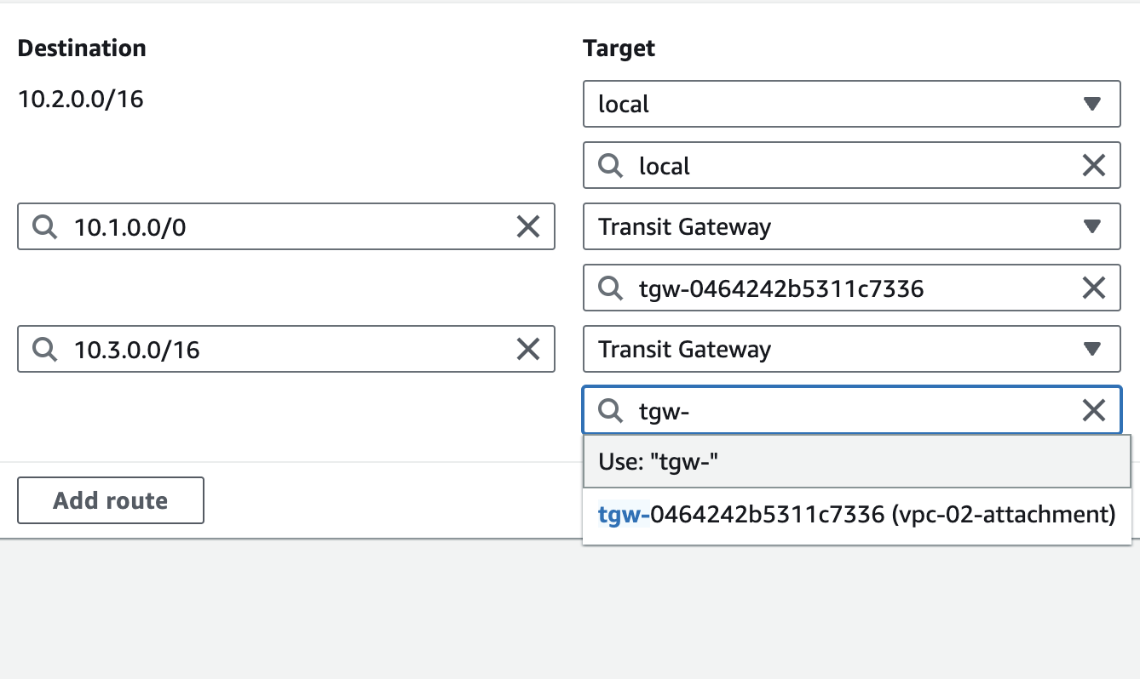Viewport: 1140px width, 679px height.
Task: Clear the 10.3.0.0/16 destination field
Action: 528,349
